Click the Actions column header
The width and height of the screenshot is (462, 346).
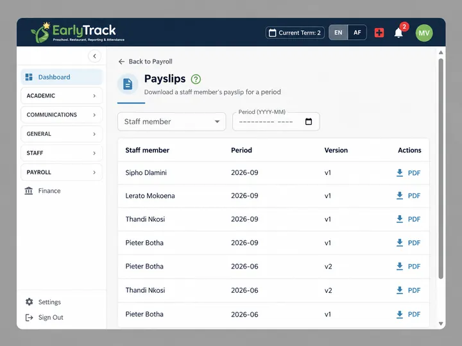click(x=409, y=151)
